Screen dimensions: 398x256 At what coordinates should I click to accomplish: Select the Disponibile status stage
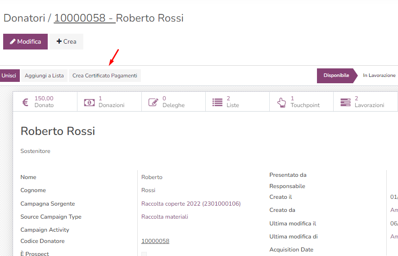(336, 76)
